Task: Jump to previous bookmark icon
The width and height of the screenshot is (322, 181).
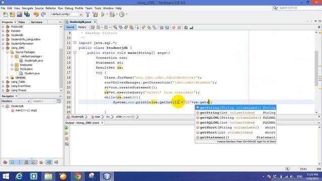Action: pyautogui.click(x=143, y=27)
